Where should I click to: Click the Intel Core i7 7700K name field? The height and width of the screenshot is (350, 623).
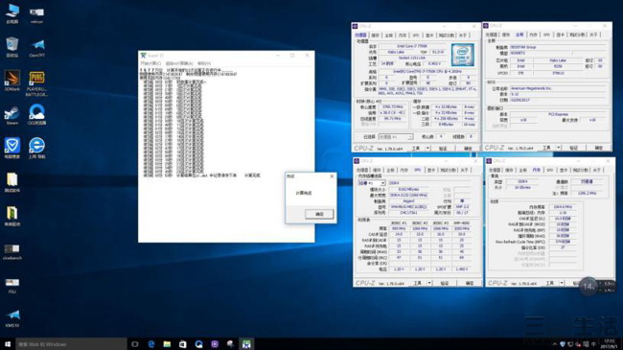413,46
